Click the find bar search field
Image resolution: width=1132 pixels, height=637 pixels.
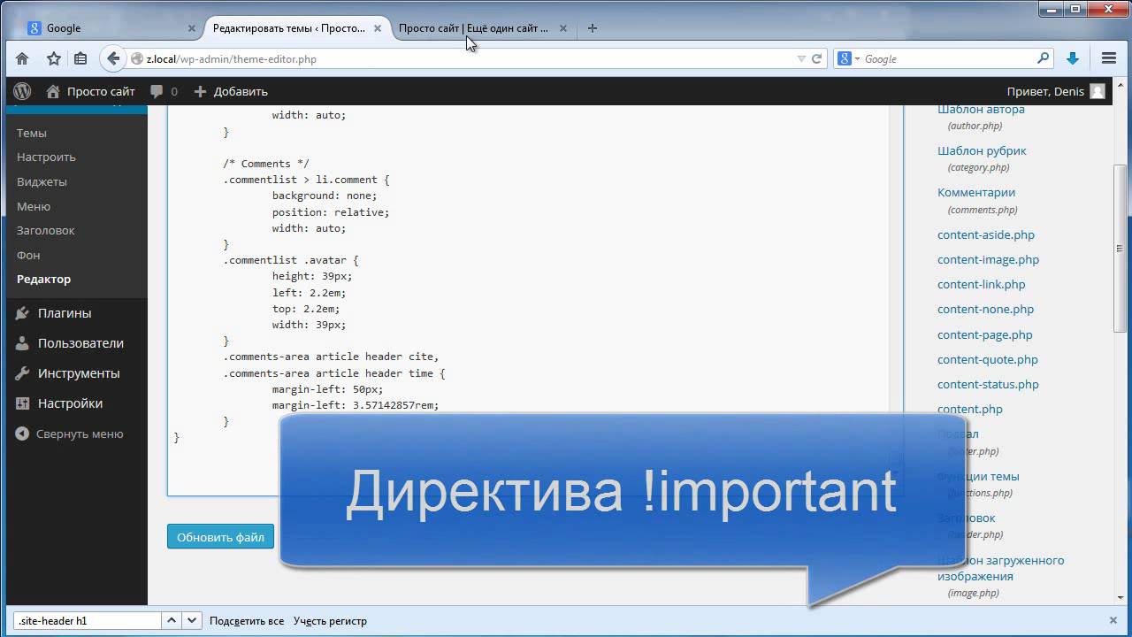pyautogui.click(x=88, y=621)
